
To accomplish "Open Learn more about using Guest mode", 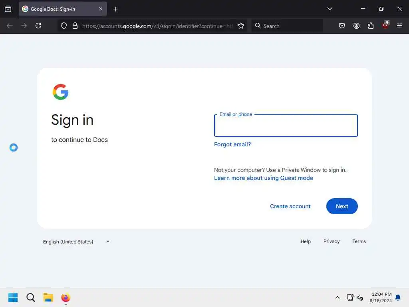I will click(264, 178).
